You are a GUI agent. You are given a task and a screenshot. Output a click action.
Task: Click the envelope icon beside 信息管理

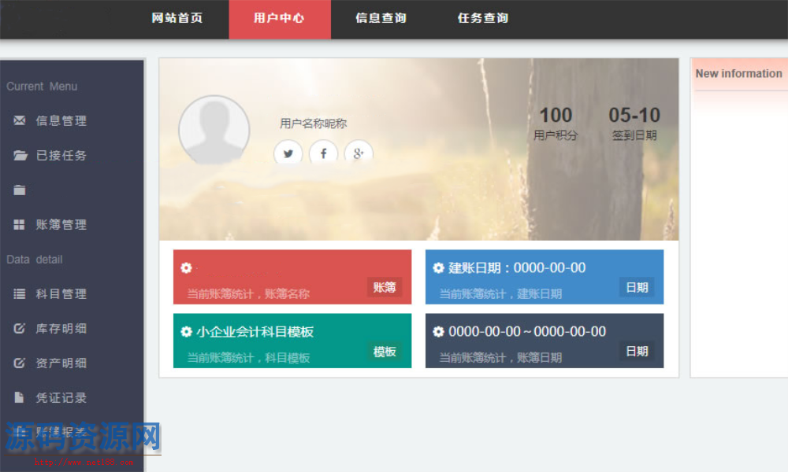pyautogui.click(x=20, y=120)
